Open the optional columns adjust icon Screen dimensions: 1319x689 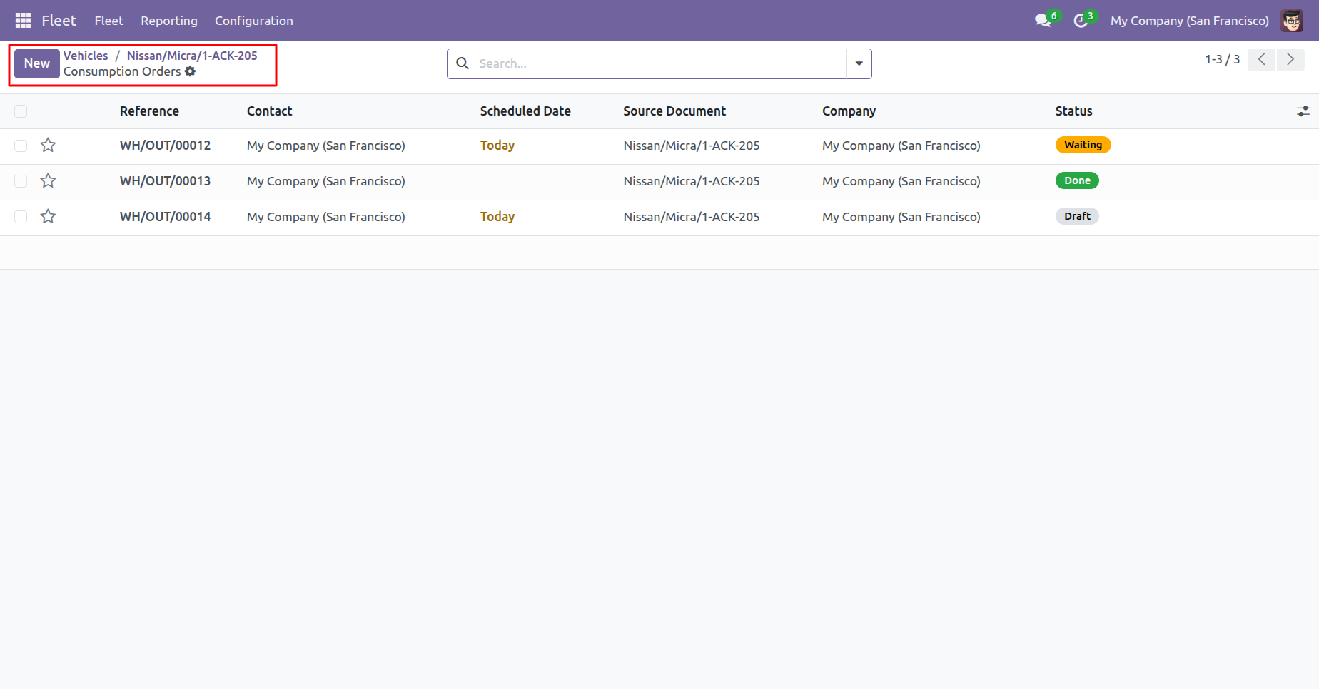click(1303, 111)
